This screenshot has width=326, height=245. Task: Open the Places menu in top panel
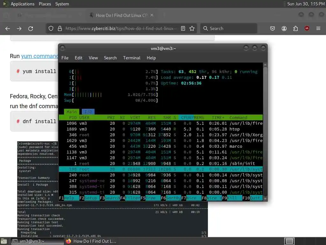[45, 4]
